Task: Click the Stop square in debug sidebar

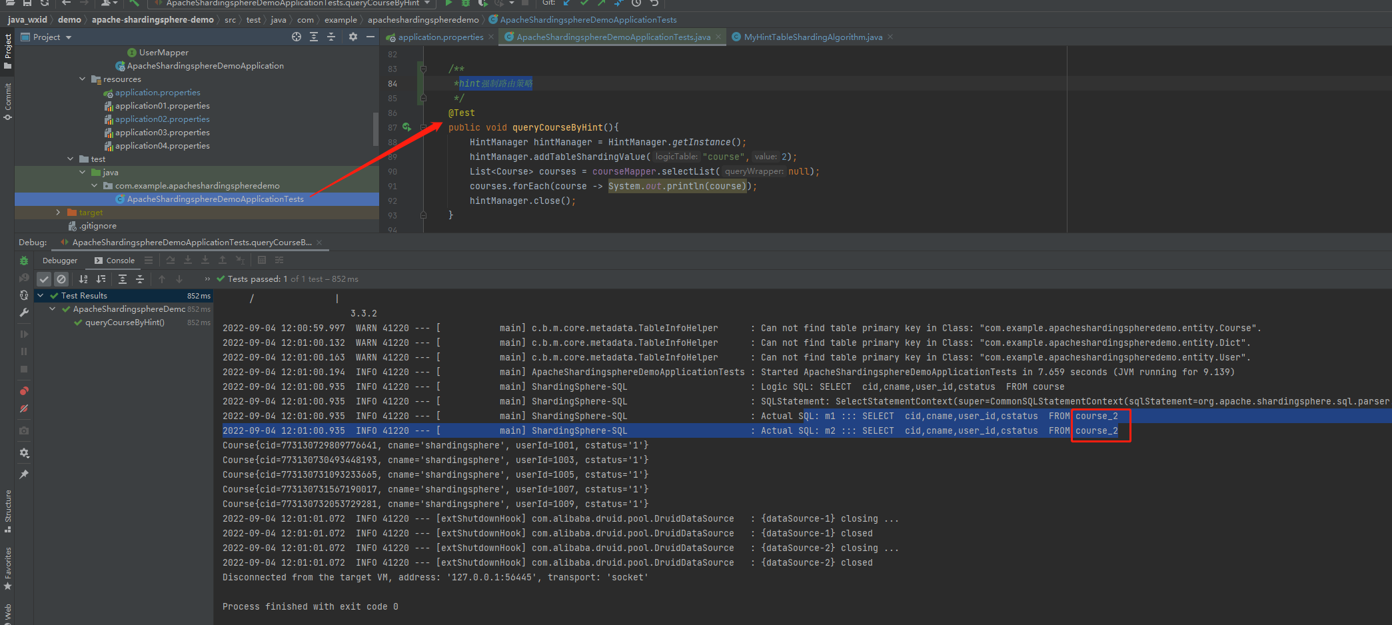Action: [x=24, y=368]
